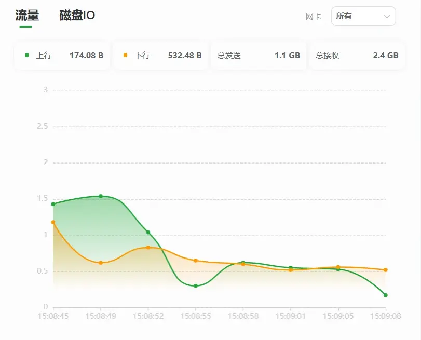Click green upload point at 15:08:45

53,204
